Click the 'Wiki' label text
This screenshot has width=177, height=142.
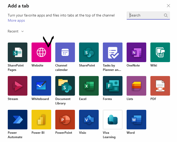(x=154, y=65)
